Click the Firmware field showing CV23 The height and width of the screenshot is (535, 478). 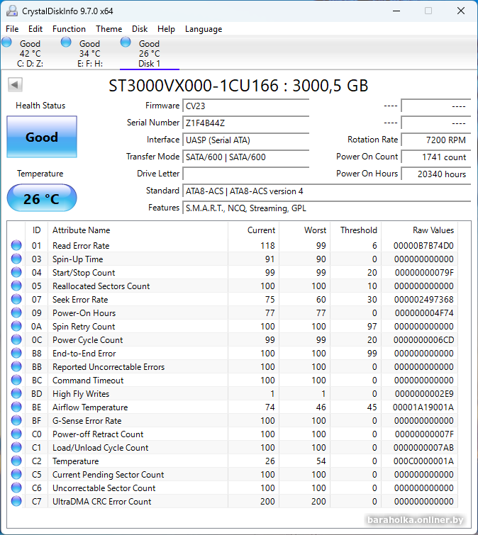[246, 106]
